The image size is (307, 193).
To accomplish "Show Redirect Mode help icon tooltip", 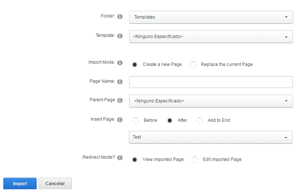I will click(x=120, y=158).
